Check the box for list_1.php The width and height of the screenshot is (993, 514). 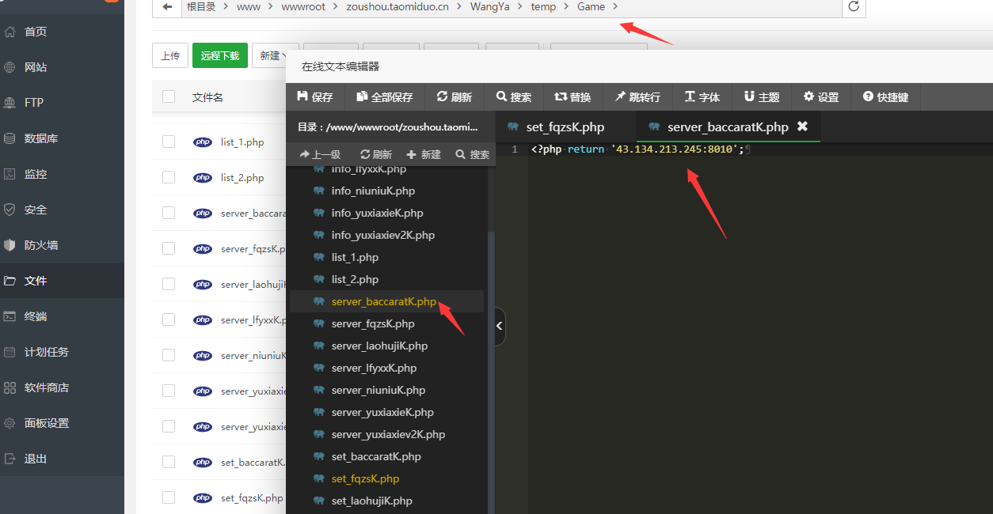click(x=169, y=142)
